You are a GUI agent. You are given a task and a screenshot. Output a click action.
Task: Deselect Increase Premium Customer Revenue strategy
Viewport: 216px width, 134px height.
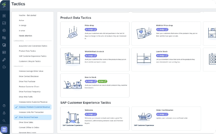[33, 107]
